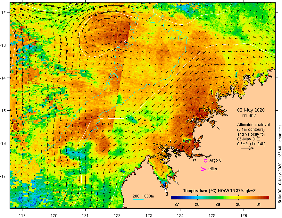The image size is (282, 218).
Task: Click the longitude axis label 123
Action: click(x=149, y=215)
